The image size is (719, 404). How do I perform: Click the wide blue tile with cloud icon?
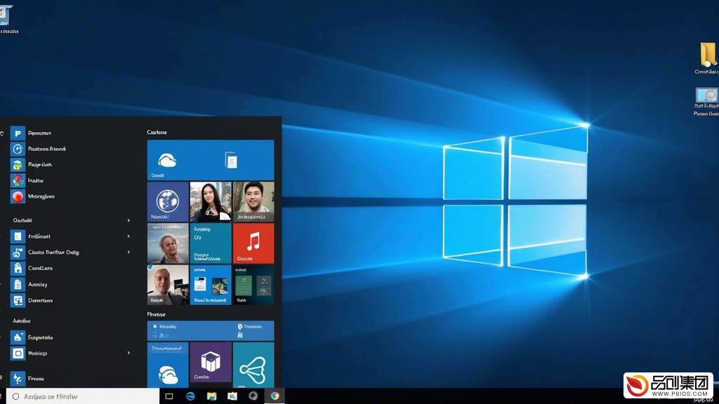tap(210, 160)
